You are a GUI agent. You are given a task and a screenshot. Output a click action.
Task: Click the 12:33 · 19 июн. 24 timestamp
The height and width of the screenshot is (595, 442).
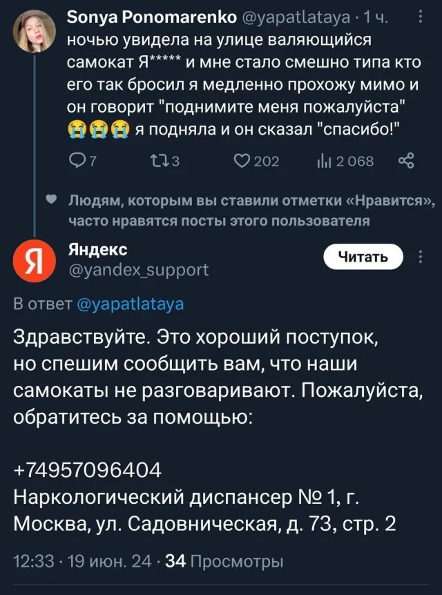[84, 560]
